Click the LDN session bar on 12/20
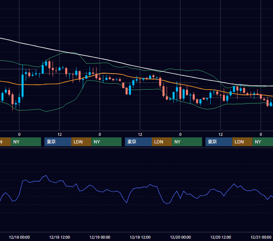The height and width of the screenshot is (241, 273). point(242,142)
